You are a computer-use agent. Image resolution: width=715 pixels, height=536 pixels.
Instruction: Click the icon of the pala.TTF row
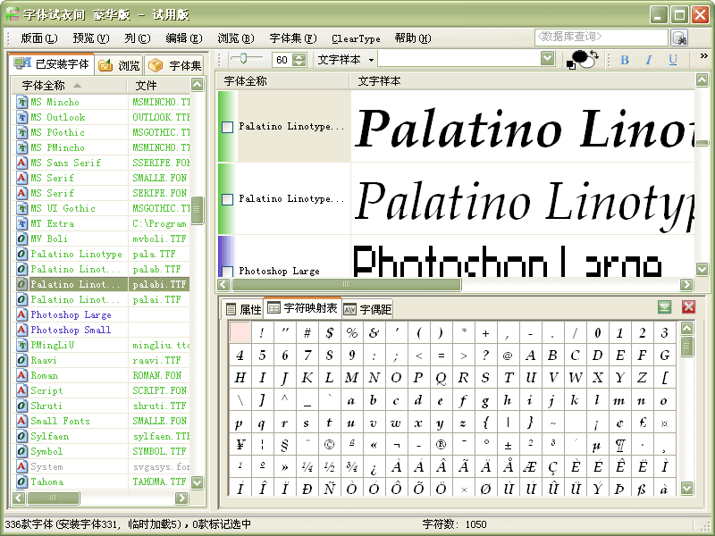coord(21,254)
